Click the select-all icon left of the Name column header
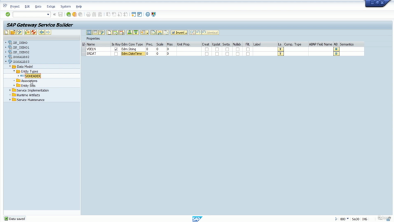 click(x=84, y=44)
